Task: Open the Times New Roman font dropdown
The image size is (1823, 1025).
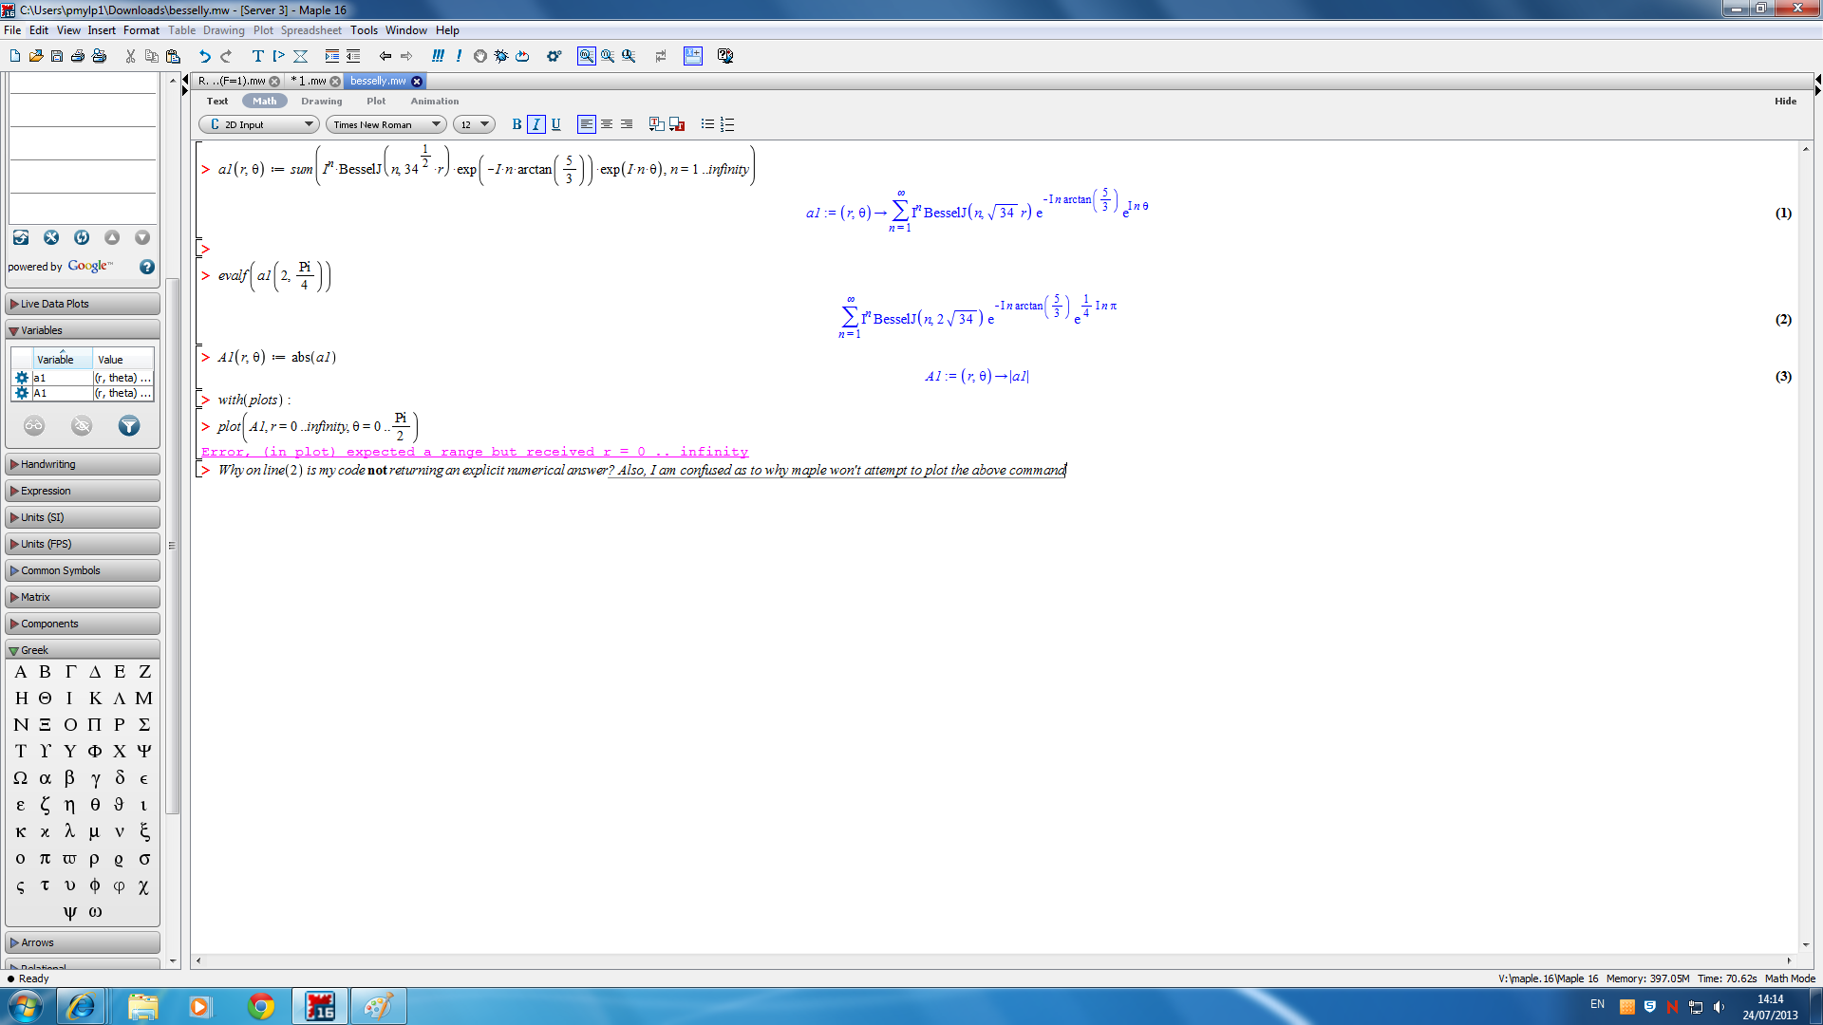Action: (x=386, y=124)
